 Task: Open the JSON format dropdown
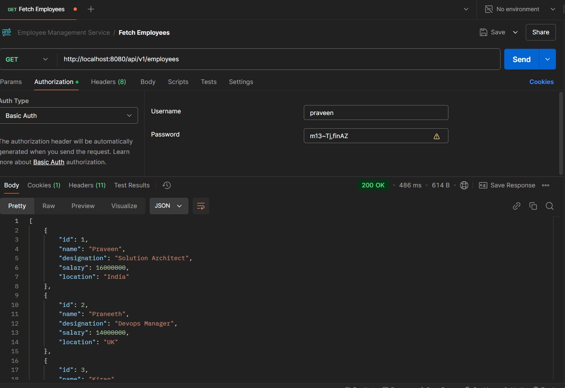coord(169,206)
